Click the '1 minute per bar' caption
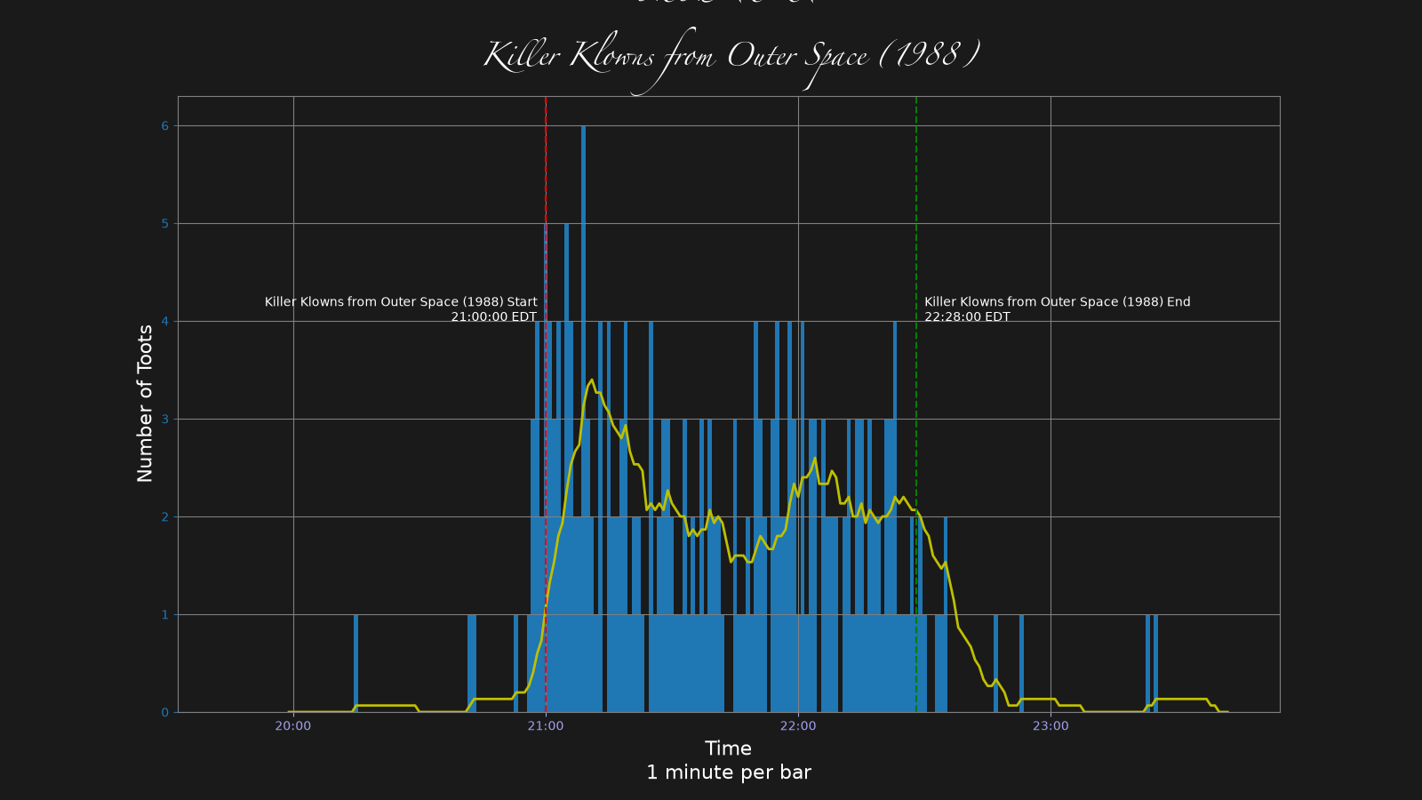Image resolution: width=1422 pixels, height=800 pixels. 728,772
